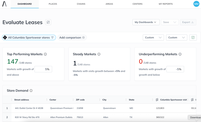201x122 pixels.
Task: Edit the Evaluate Leases dashboard title
Action: tap(48, 22)
